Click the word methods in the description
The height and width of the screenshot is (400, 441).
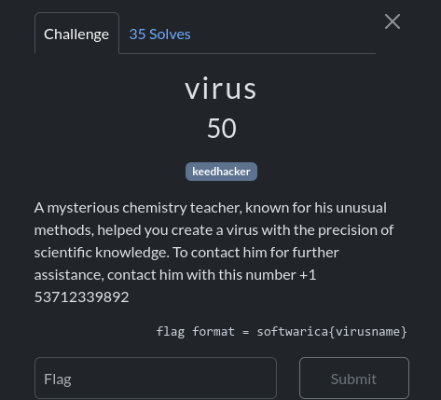[x=64, y=230]
